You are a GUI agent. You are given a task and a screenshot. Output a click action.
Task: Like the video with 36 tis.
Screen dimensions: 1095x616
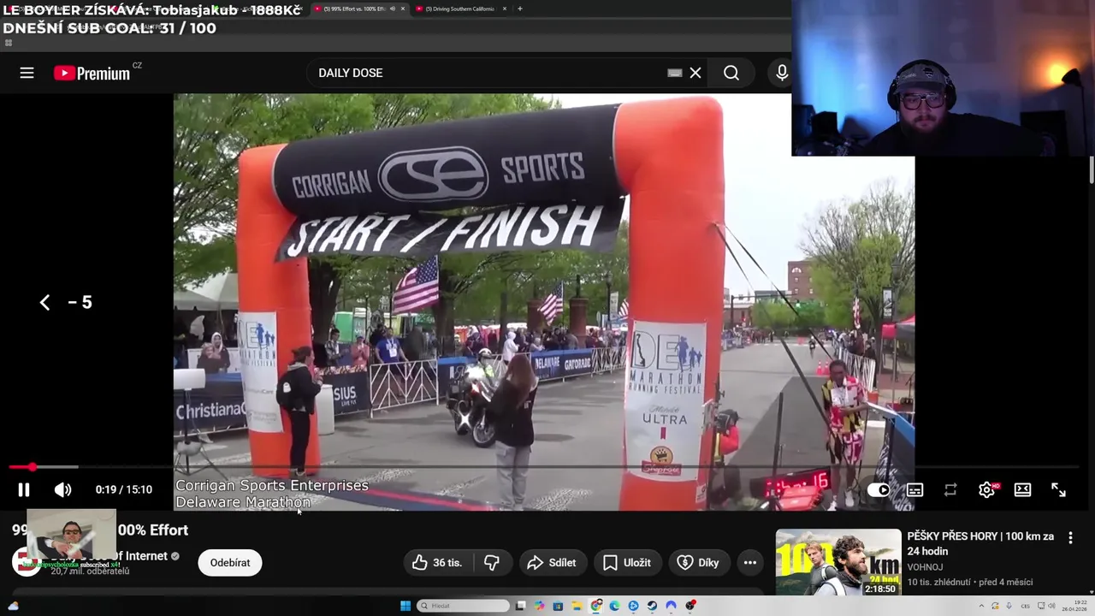click(x=437, y=562)
